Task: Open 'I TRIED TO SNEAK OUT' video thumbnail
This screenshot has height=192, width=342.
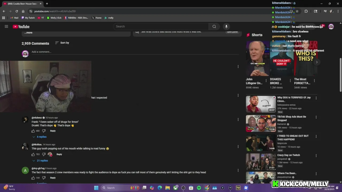Action: tap(261, 142)
